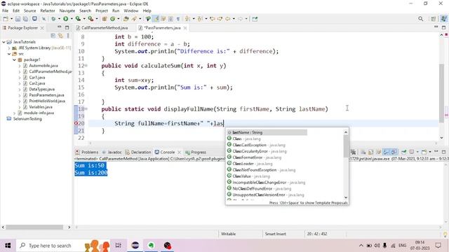
Task: Switch to the Problems tab
Action: click(x=87, y=152)
